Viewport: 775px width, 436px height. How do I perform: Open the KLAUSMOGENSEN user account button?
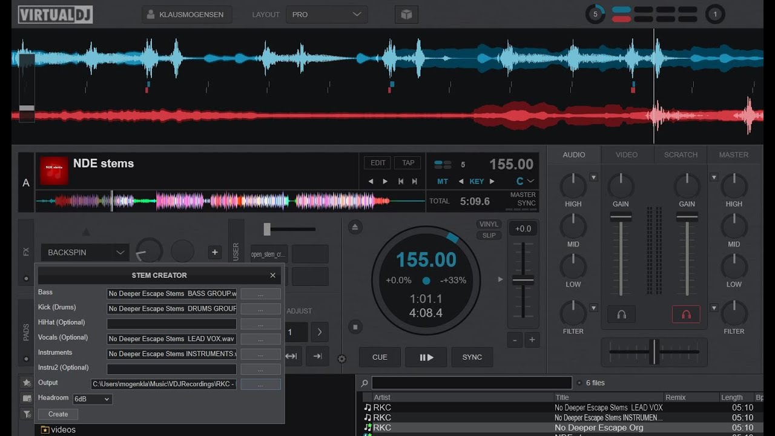point(187,15)
